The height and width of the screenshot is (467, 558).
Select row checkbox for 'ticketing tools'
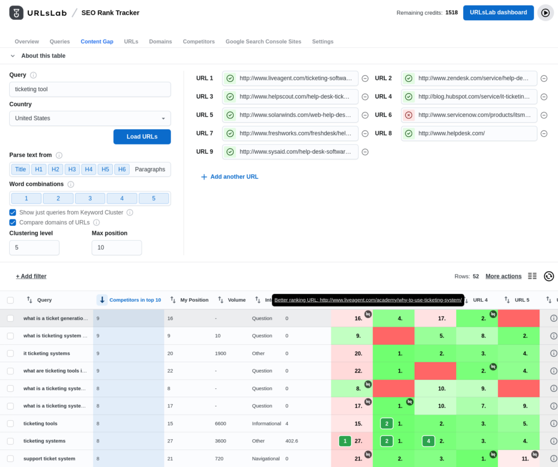10,423
